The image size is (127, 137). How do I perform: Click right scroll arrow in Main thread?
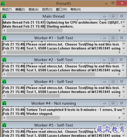[119, 30]
